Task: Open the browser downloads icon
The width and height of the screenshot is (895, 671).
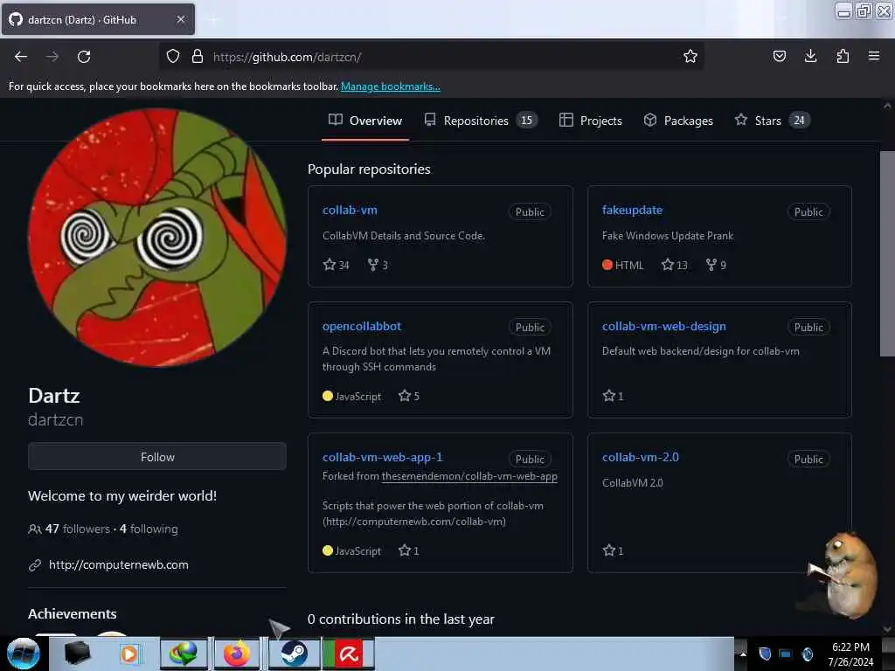Action: [810, 56]
